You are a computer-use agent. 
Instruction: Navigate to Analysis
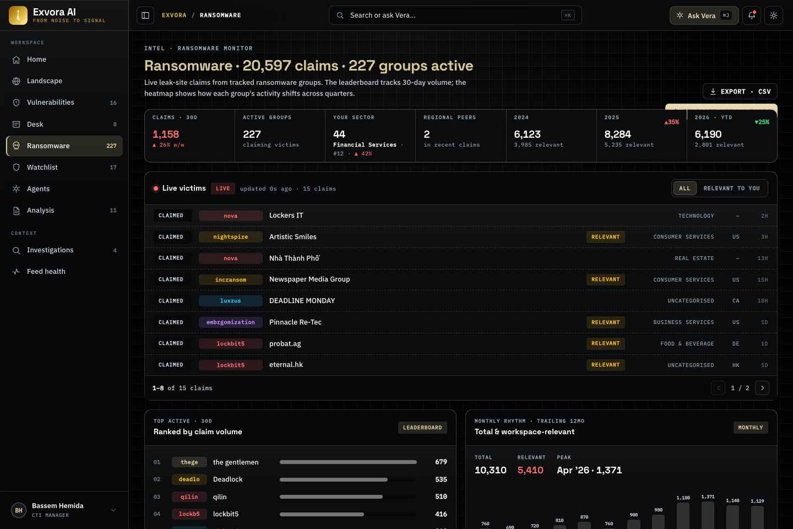coord(64,210)
